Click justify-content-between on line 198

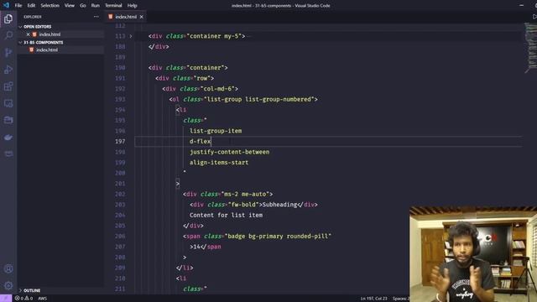(x=229, y=152)
